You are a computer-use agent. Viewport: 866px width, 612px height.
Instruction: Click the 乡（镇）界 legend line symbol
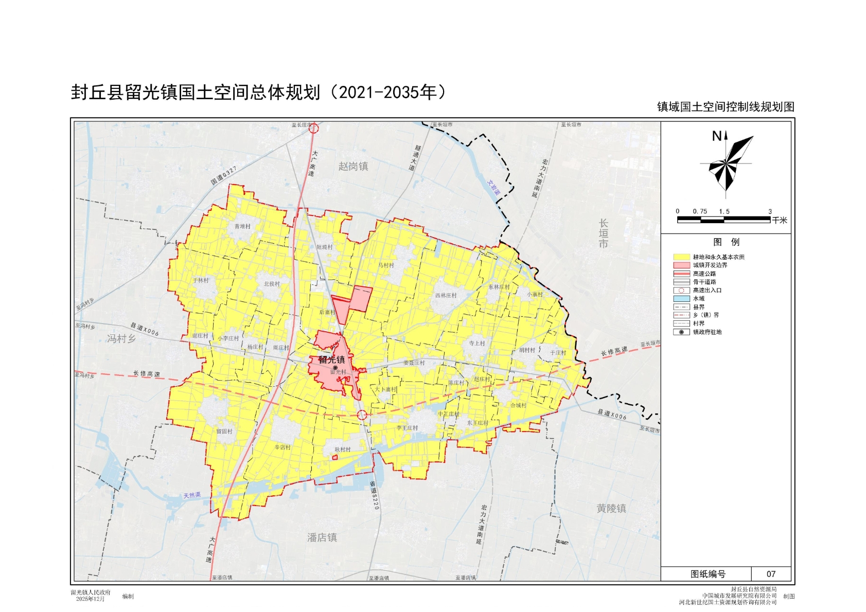click(x=681, y=315)
